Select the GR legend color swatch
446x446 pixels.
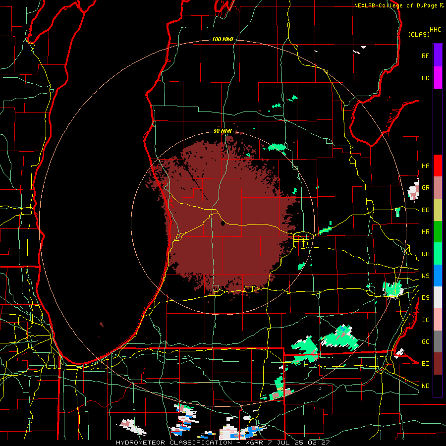[438, 188]
